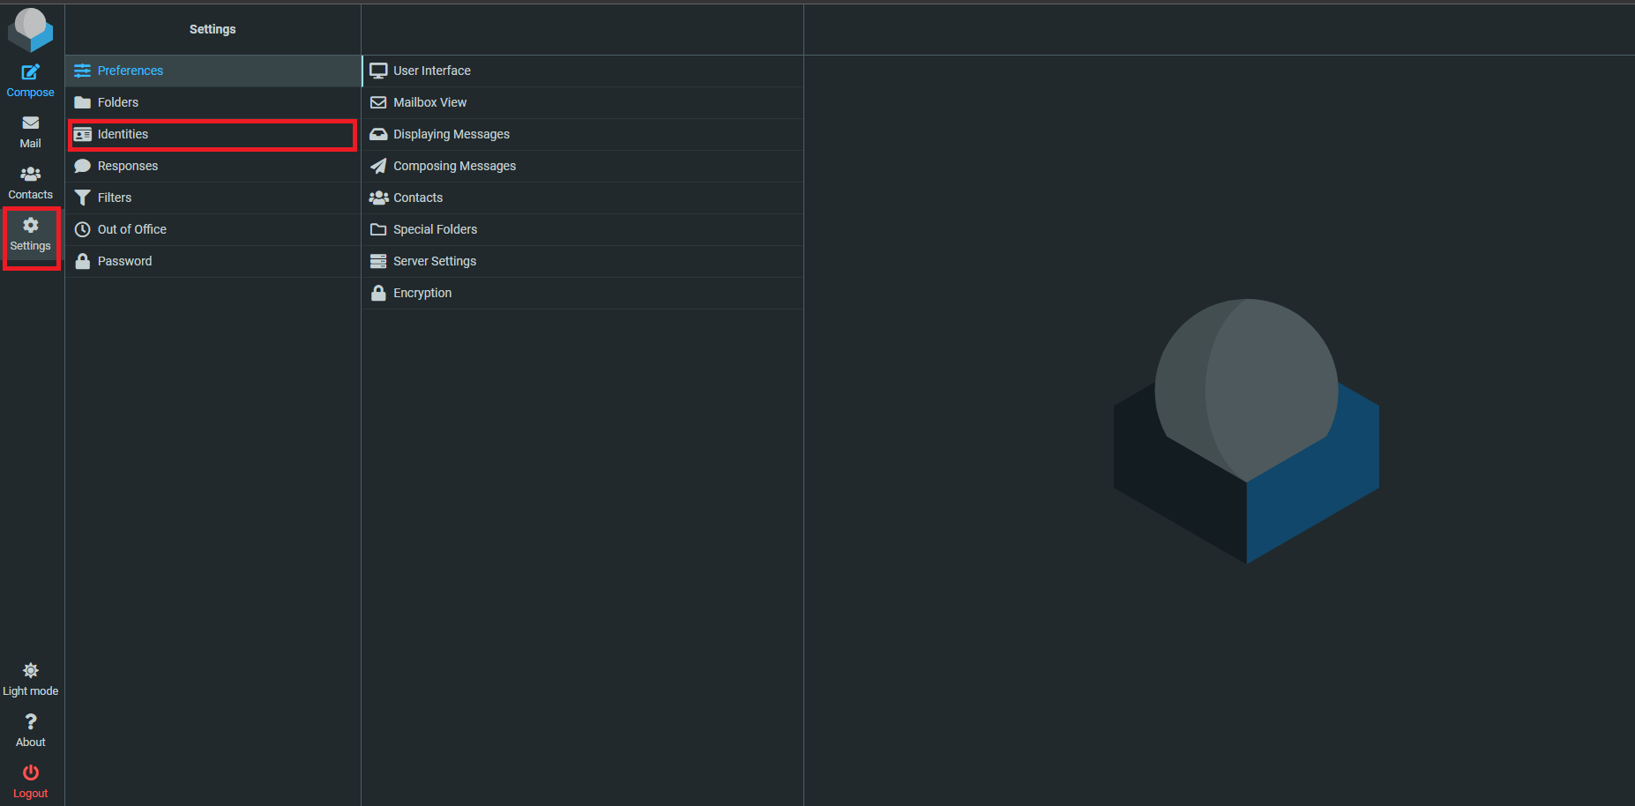
Task: Open User Interface preferences
Action: pyautogui.click(x=431, y=71)
